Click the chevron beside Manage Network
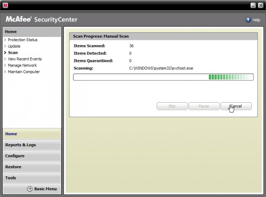This screenshot has width=266, height=197. (x=5, y=65)
